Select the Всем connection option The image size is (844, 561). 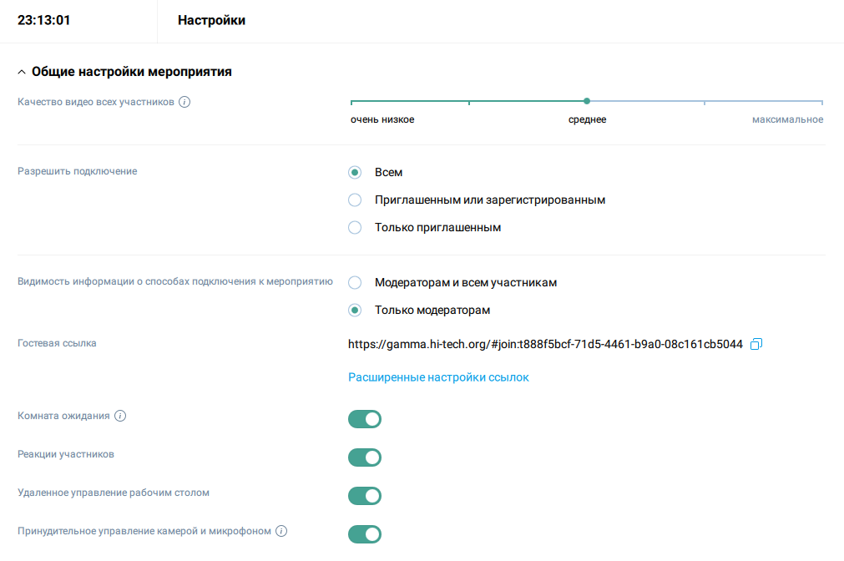(355, 173)
